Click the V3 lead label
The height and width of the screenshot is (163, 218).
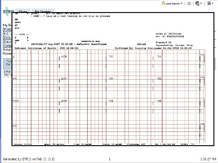pyautogui.click(x=111, y=101)
